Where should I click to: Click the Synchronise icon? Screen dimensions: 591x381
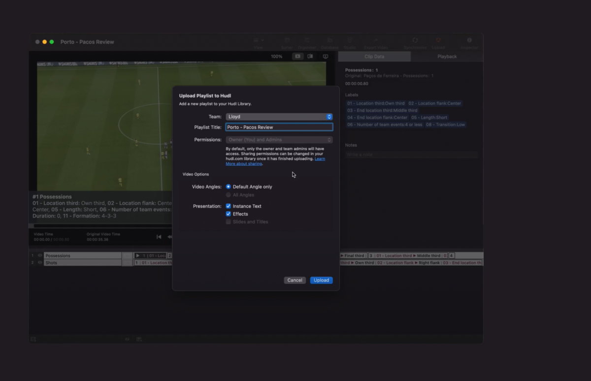(415, 40)
